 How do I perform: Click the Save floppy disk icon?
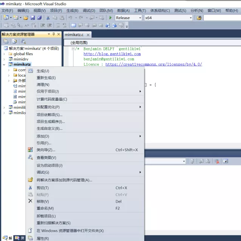click(x=33, y=18)
